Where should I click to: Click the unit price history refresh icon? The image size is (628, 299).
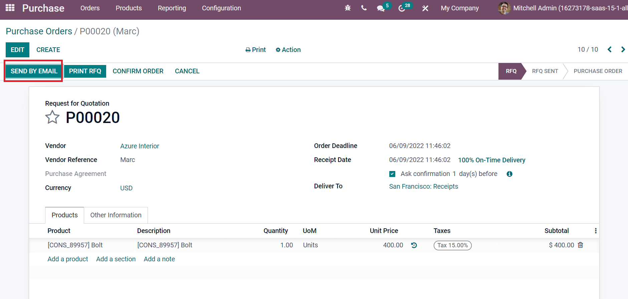coord(414,245)
